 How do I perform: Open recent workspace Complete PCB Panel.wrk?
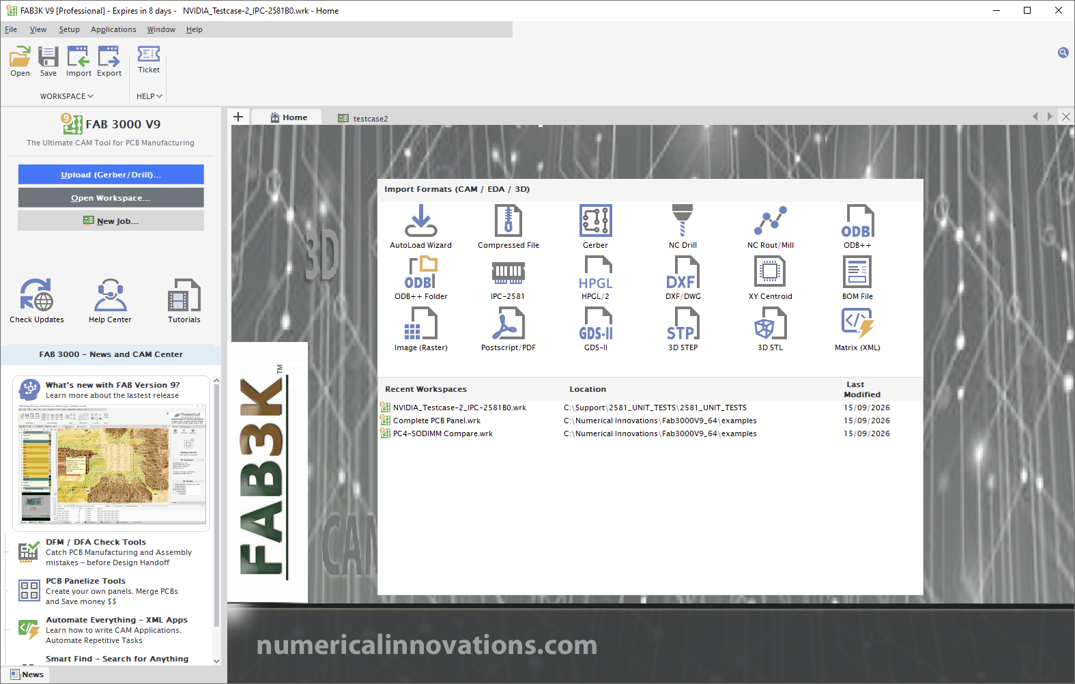[437, 421]
